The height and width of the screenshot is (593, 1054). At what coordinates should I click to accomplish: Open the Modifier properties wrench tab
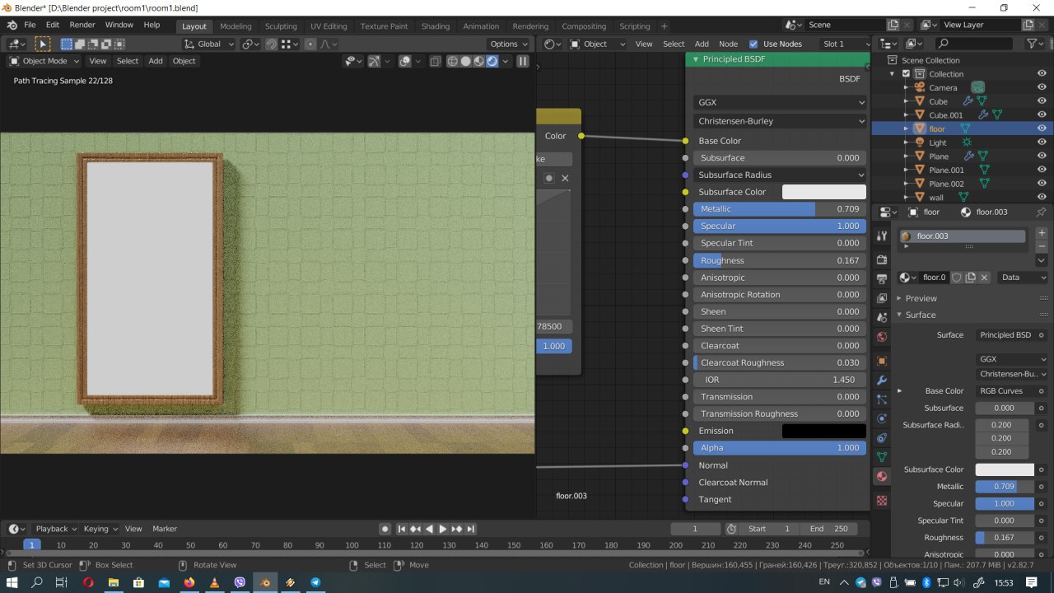(882, 381)
